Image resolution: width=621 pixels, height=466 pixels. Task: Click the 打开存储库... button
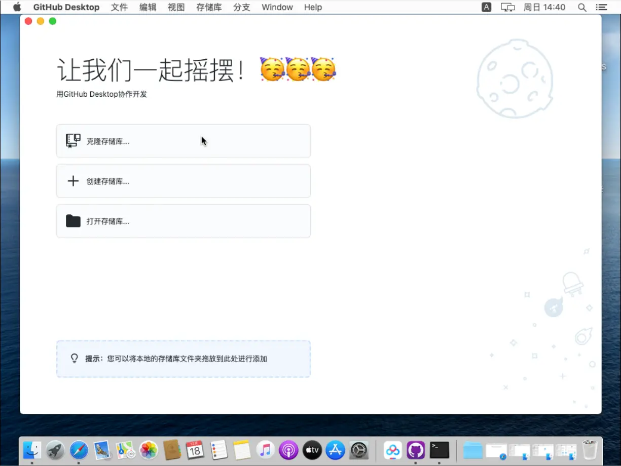point(184,221)
